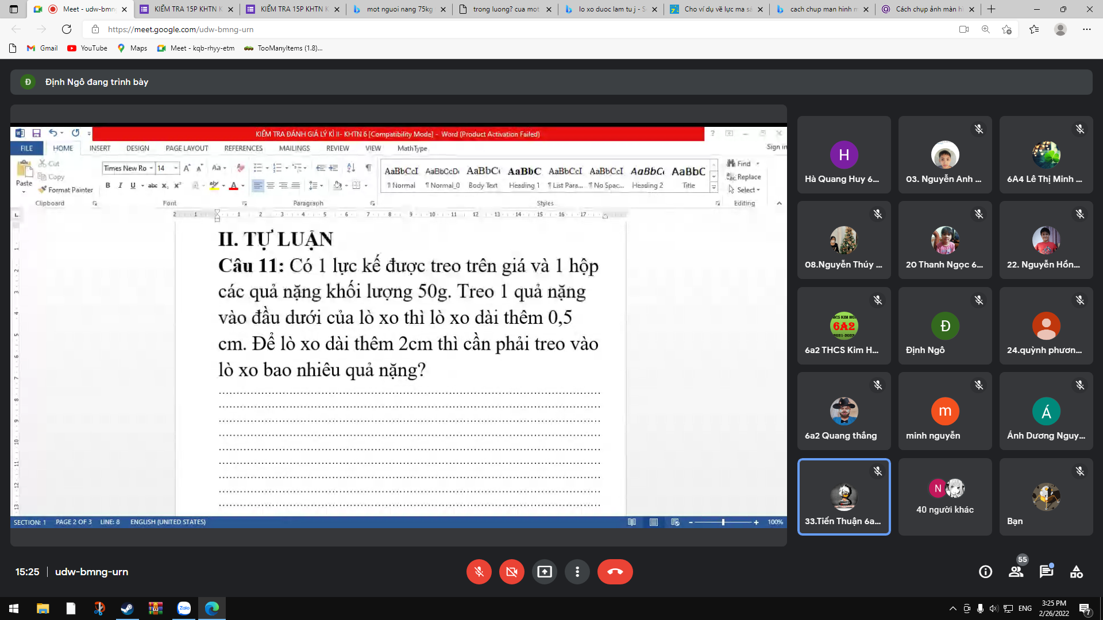Image resolution: width=1103 pixels, height=620 pixels.
Task: Leave the call with red hang-up button
Action: pyautogui.click(x=615, y=572)
